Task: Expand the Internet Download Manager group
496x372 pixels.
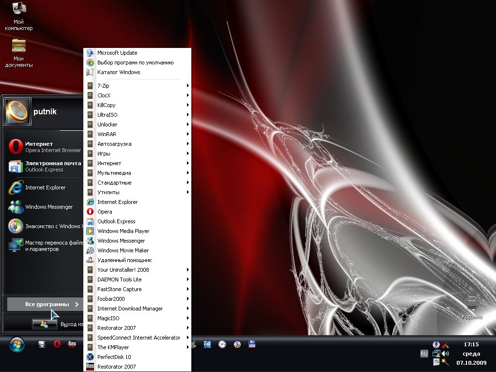Action: click(x=137, y=309)
